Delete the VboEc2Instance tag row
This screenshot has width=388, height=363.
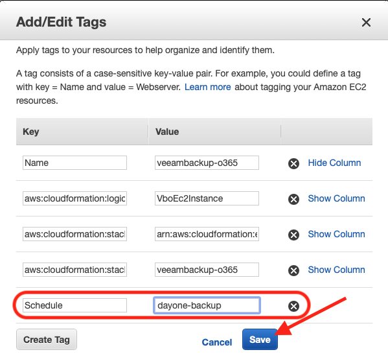(293, 200)
